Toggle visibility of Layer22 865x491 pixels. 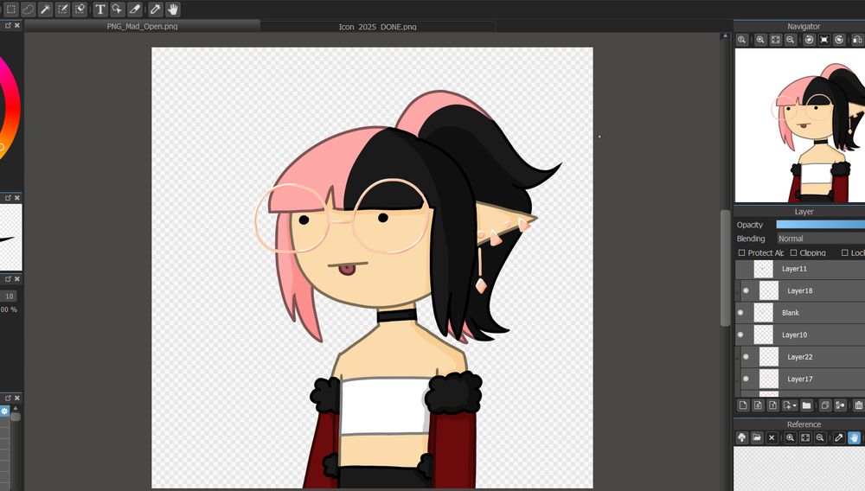[746, 356]
